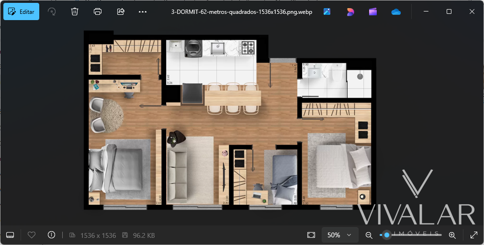Zoom out with the minus magnifier
484x245 pixels.
point(369,235)
